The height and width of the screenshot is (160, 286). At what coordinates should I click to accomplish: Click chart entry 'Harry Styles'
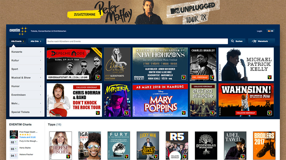[x=25, y=148]
